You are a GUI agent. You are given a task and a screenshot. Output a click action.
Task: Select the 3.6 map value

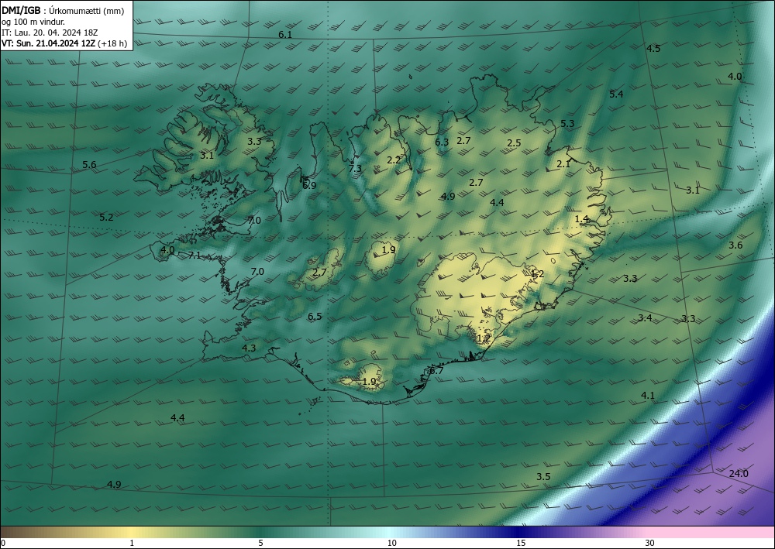pyautogui.click(x=735, y=245)
